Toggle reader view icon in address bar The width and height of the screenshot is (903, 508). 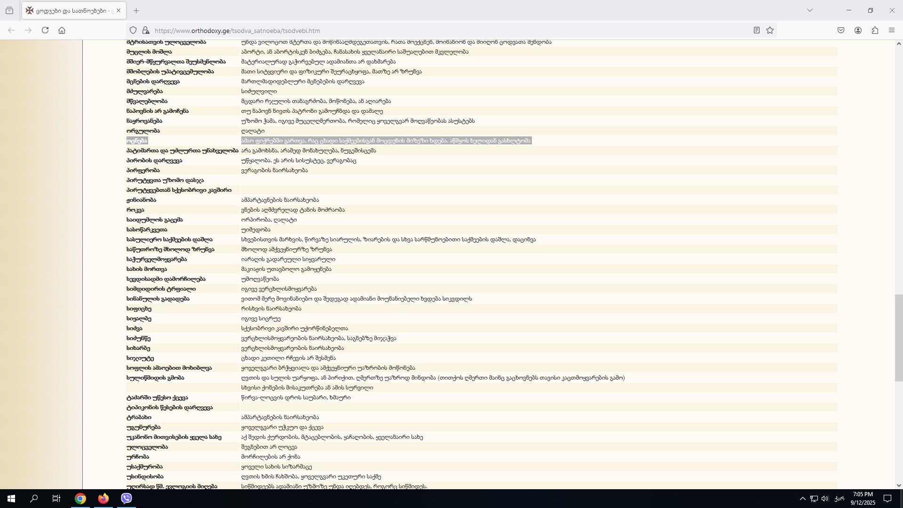(x=756, y=30)
